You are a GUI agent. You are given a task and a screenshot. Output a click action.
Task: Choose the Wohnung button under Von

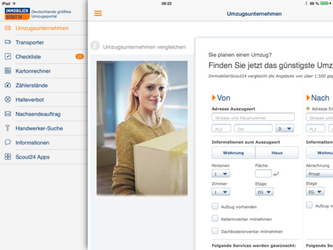point(233,153)
